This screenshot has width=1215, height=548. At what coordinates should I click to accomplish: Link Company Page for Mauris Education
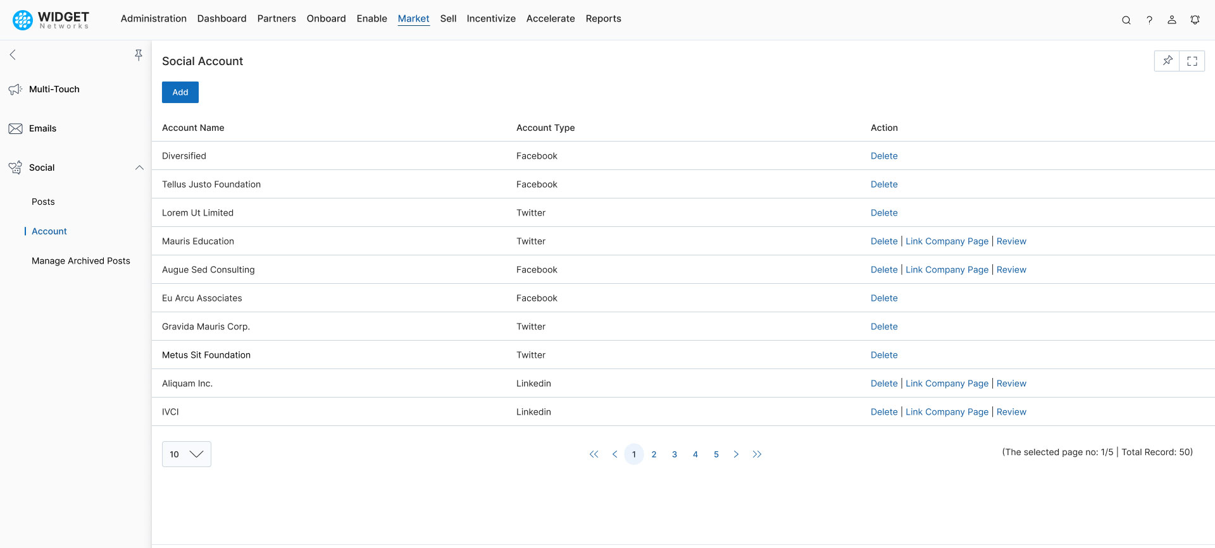[947, 241]
